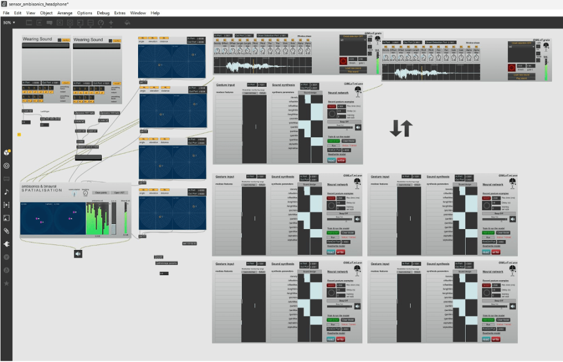The image size is (563, 362).
Task: Click the dial icon in top toolbar
Action: pyautogui.click(x=101, y=23)
